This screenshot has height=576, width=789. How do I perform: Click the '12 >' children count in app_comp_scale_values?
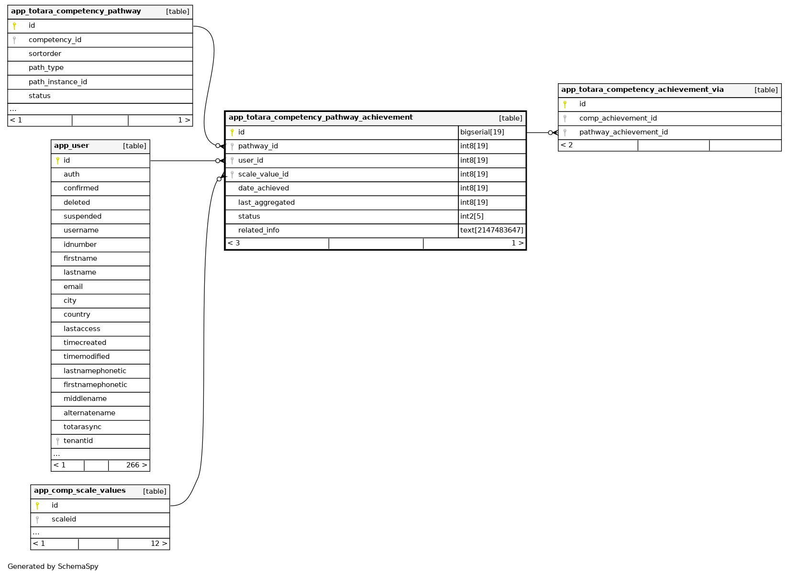point(158,544)
